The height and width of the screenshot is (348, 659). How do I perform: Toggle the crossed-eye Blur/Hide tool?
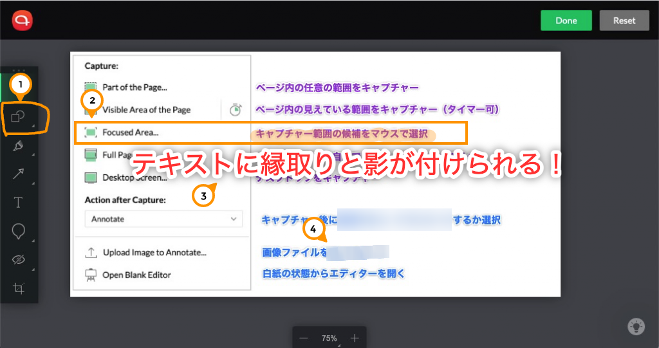(x=18, y=260)
